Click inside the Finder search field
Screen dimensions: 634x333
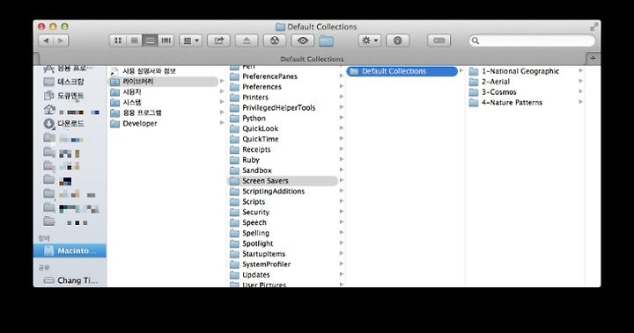(532, 40)
